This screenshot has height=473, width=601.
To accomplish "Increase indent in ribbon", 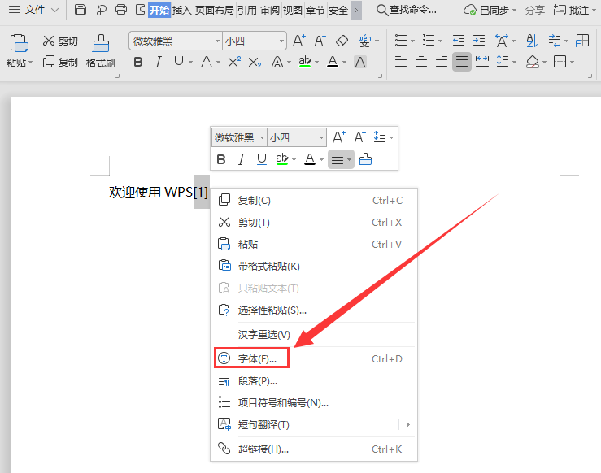I will coord(479,40).
